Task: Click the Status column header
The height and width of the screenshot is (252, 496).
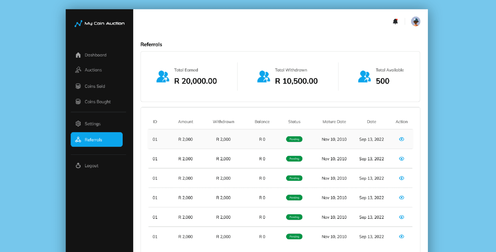Action: [x=294, y=122]
